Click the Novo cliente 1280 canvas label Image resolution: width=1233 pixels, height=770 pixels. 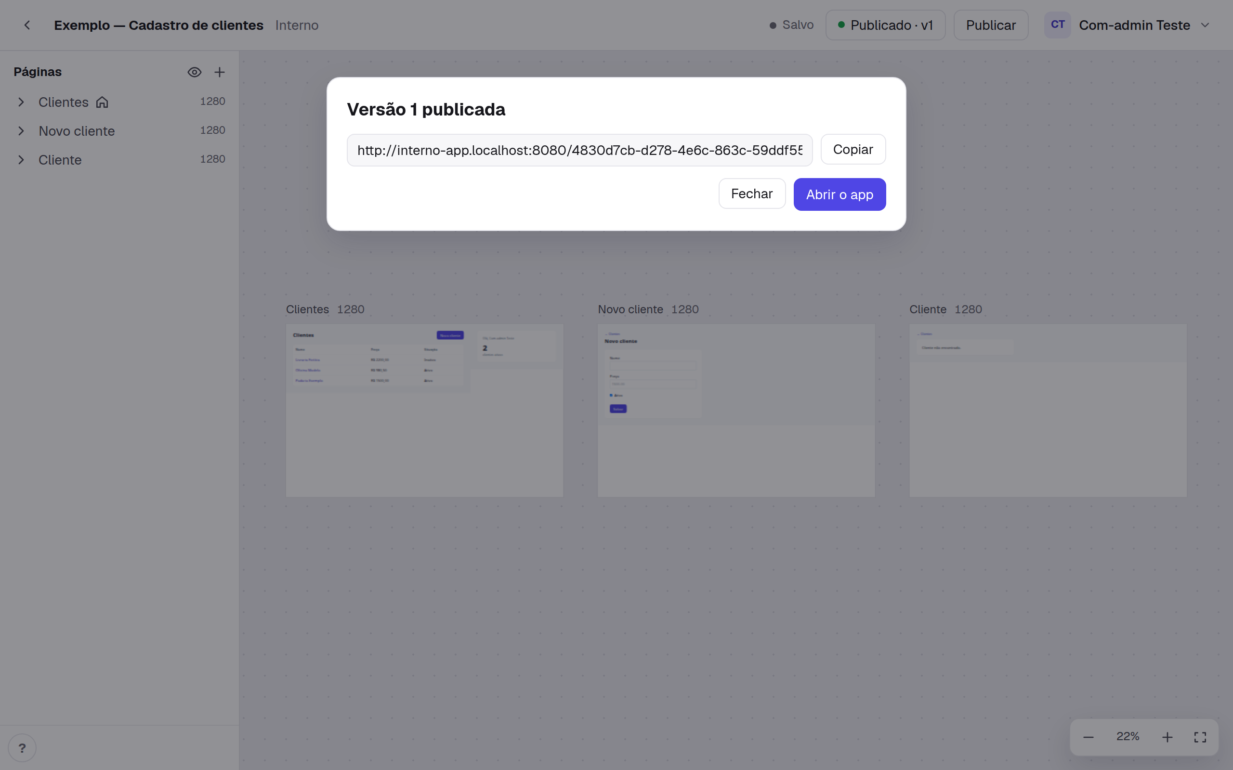[x=648, y=309]
